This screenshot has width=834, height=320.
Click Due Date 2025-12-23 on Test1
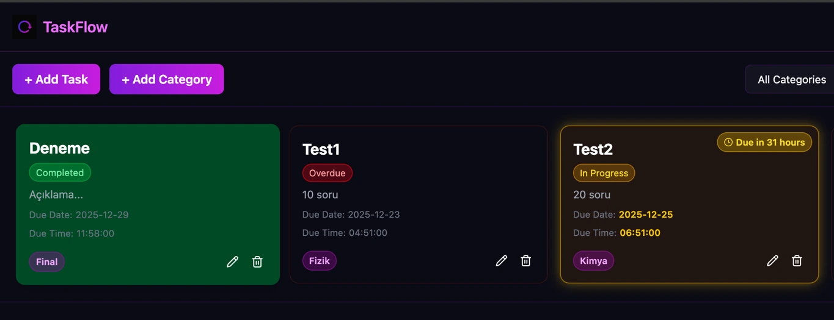[x=351, y=215]
